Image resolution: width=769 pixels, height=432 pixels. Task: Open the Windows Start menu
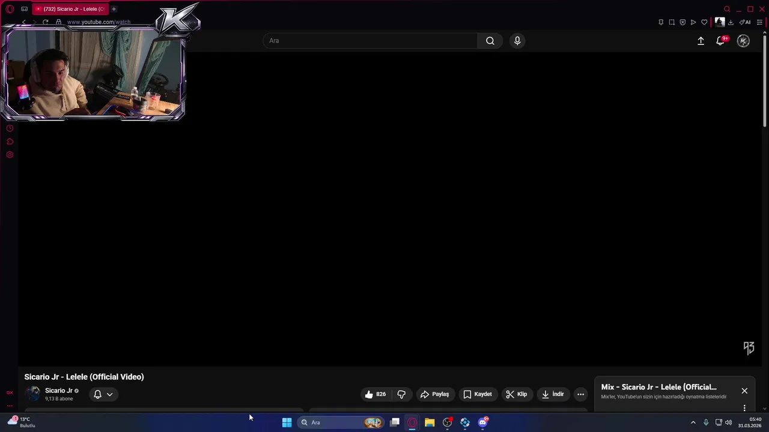(287, 422)
